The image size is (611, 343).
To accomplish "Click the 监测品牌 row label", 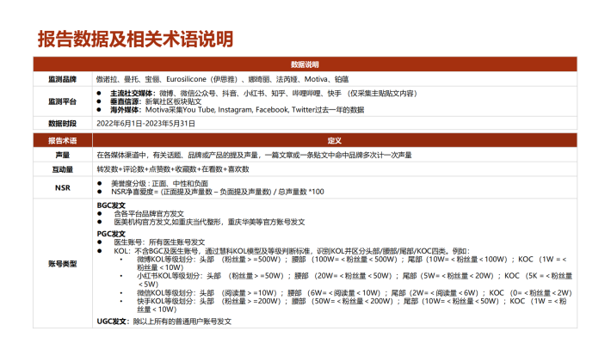I will click(62, 79).
